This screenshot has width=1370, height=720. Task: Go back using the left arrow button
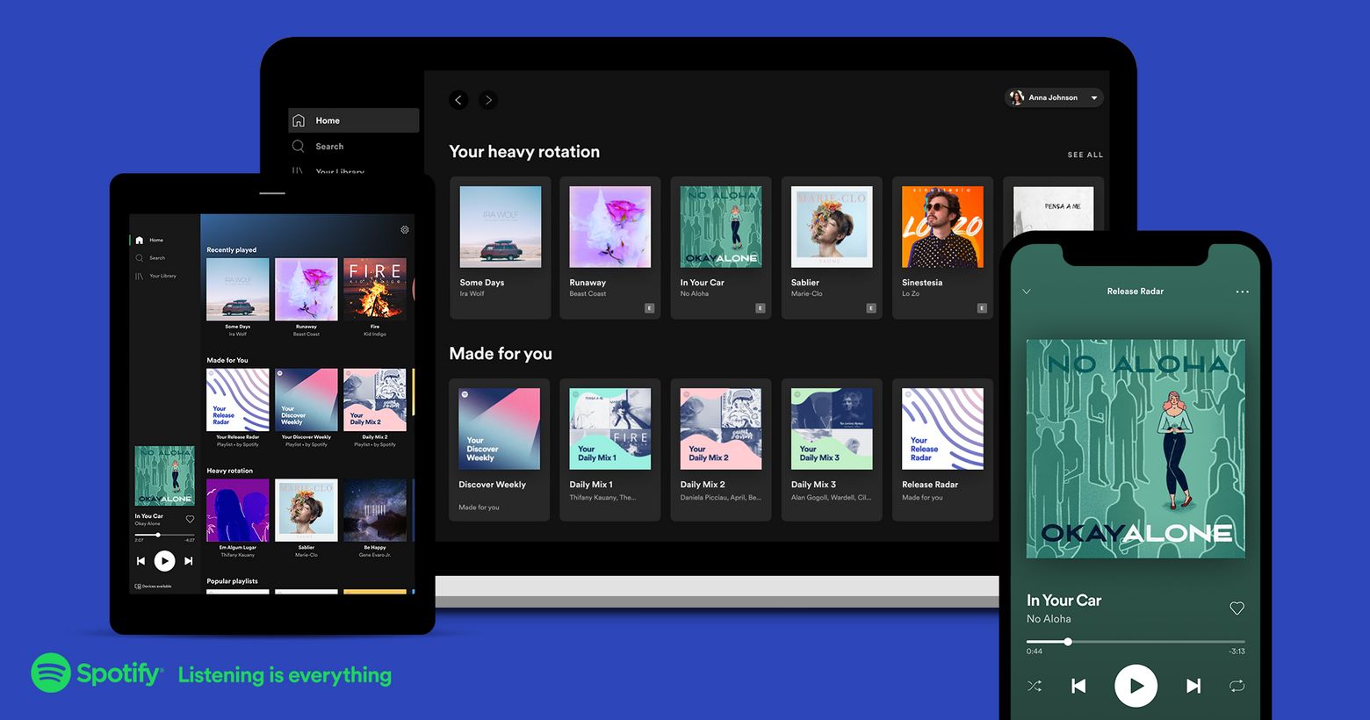pyautogui.click(x=458, y=100)
